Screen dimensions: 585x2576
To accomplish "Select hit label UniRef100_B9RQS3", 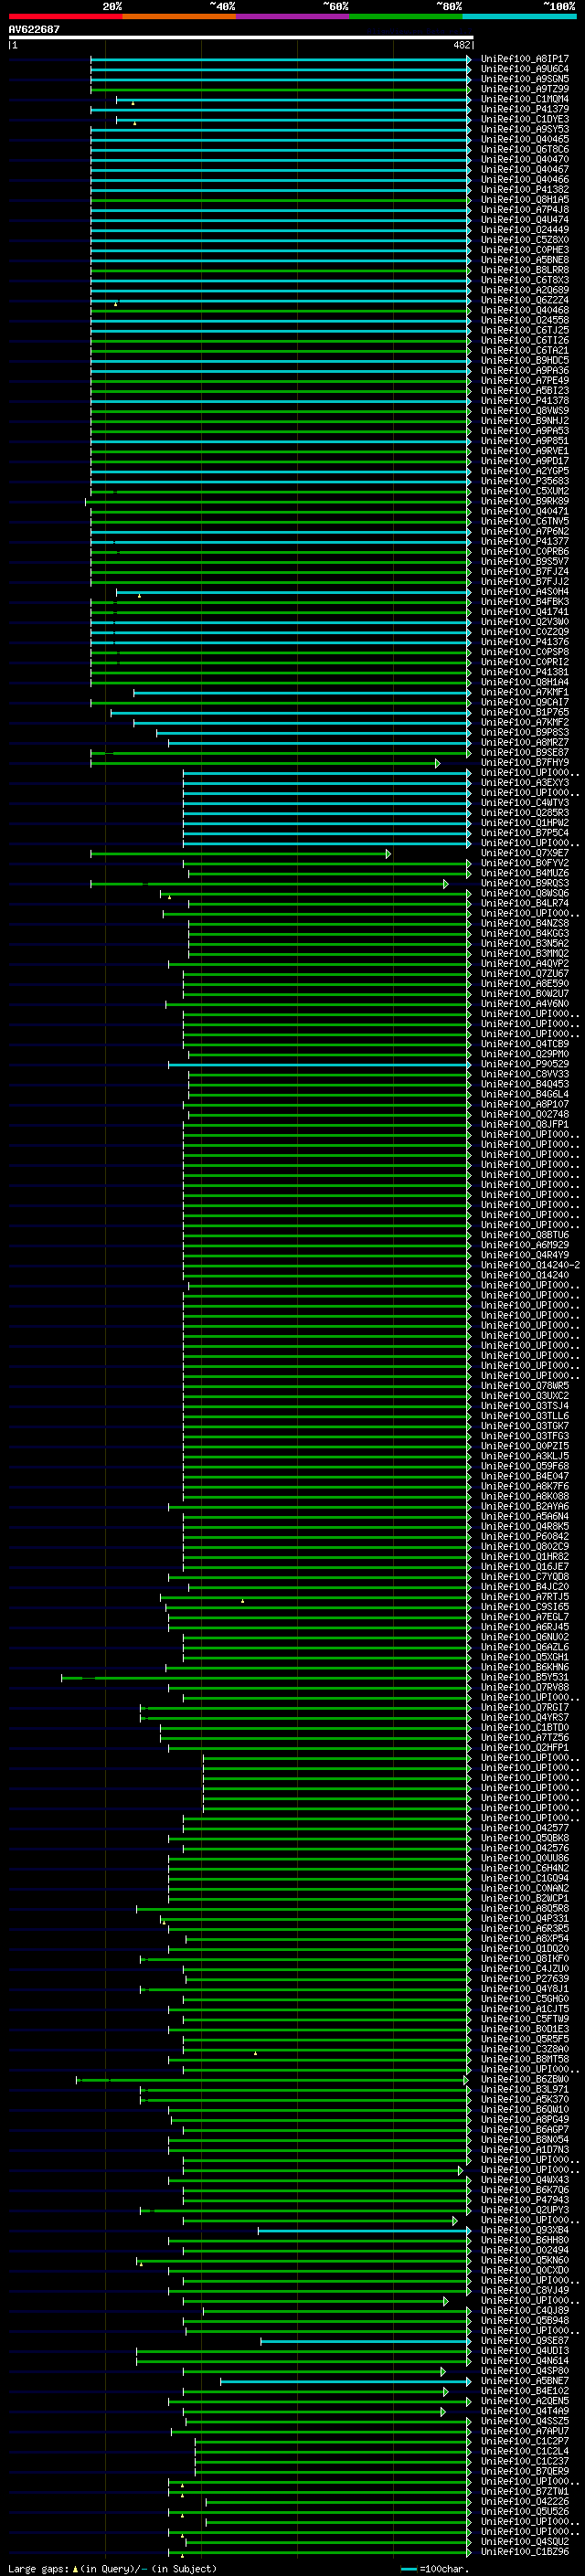I will pyautogui.click(x=525, y=883).
